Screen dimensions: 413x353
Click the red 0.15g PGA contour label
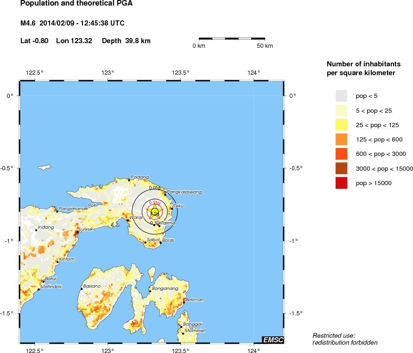tap(155, 203)
